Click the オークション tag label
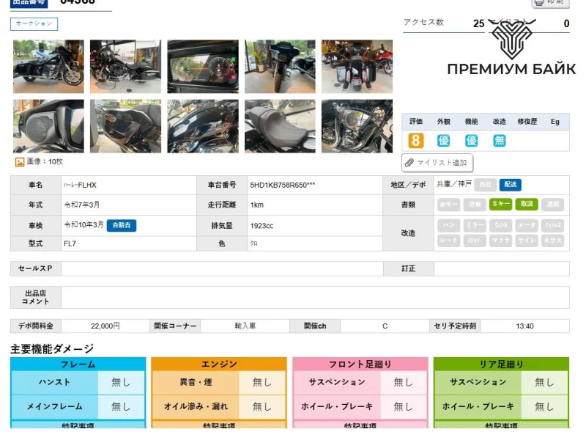Image resolution: width=586 pixels, height=440 pixels. [34, 24]
